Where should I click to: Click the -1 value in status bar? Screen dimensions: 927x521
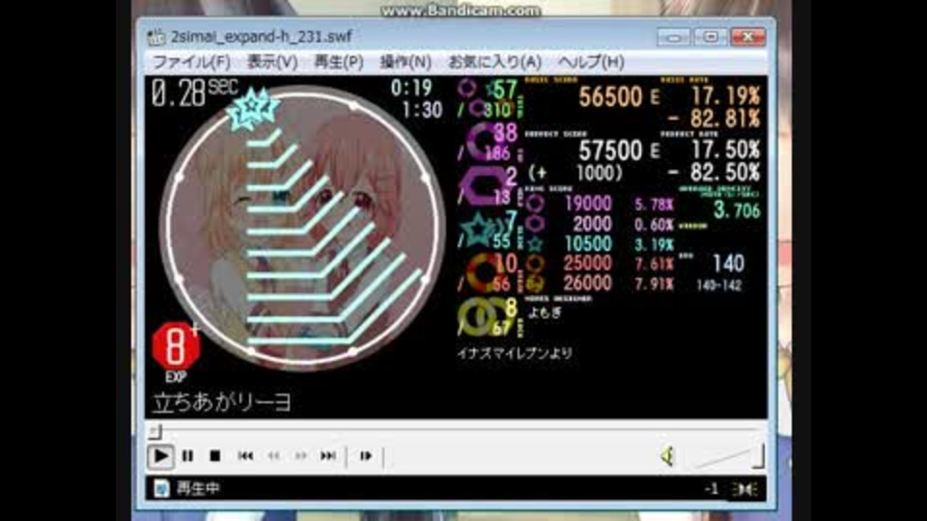pyautogui.click(x=712, y=489)
